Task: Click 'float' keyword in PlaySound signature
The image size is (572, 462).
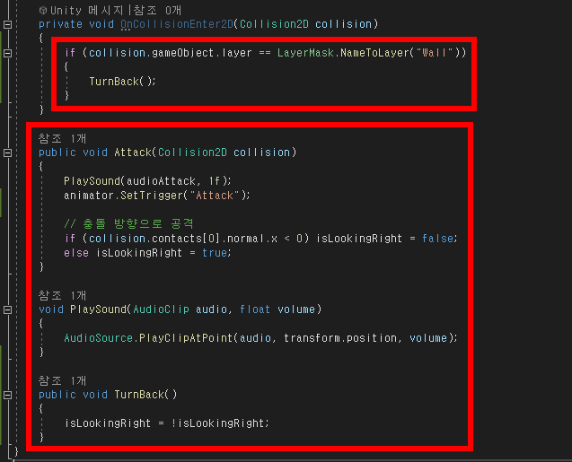Action: pos(255,309)
